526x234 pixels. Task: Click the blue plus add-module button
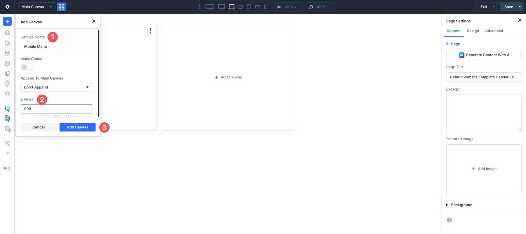coord(7,21)
